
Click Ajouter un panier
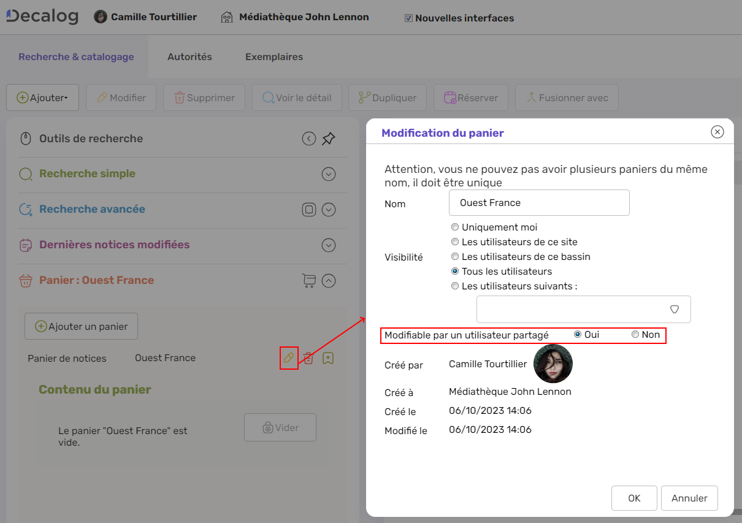(x=80, y=326)
